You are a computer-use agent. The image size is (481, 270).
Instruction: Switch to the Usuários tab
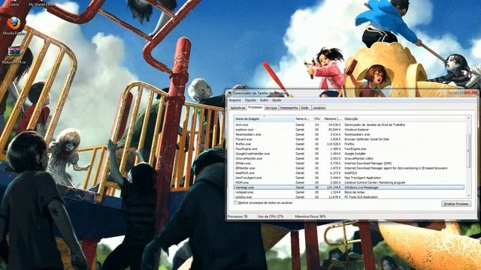click(319, 108)
